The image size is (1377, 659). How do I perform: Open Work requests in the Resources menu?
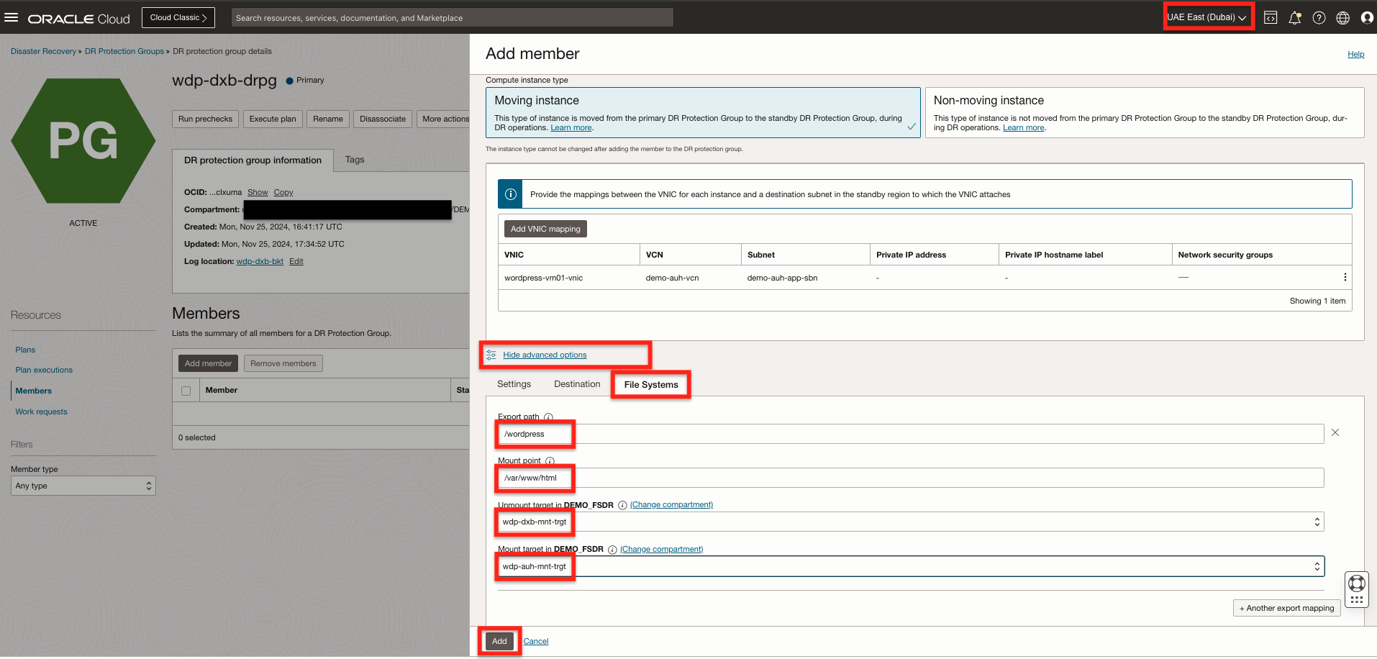point(41,412)
